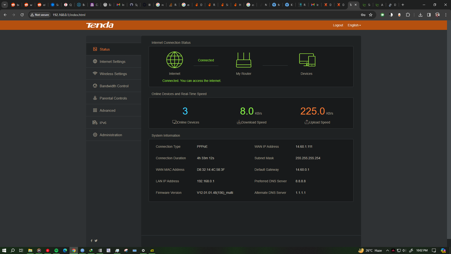The image size is (451, 254).
Task: Go to Wireless Settings
Action: (x=113, y=74)
